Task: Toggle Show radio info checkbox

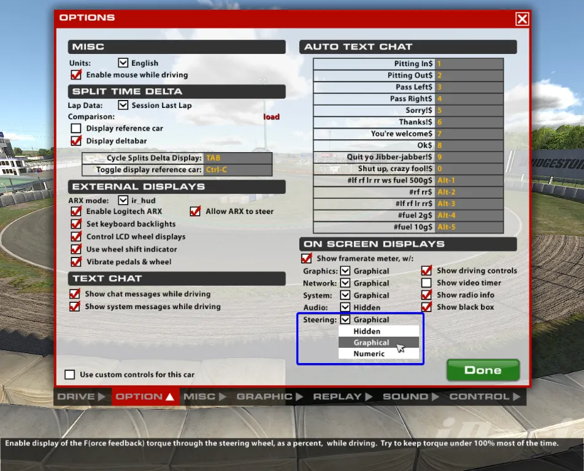Action: tap(426, 295)
